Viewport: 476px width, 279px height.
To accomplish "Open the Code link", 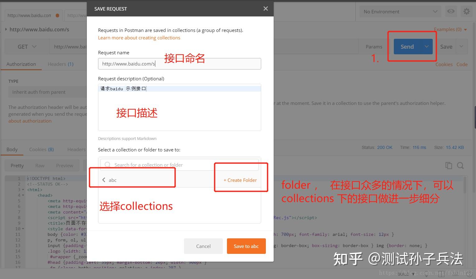I will coord(462,65).
